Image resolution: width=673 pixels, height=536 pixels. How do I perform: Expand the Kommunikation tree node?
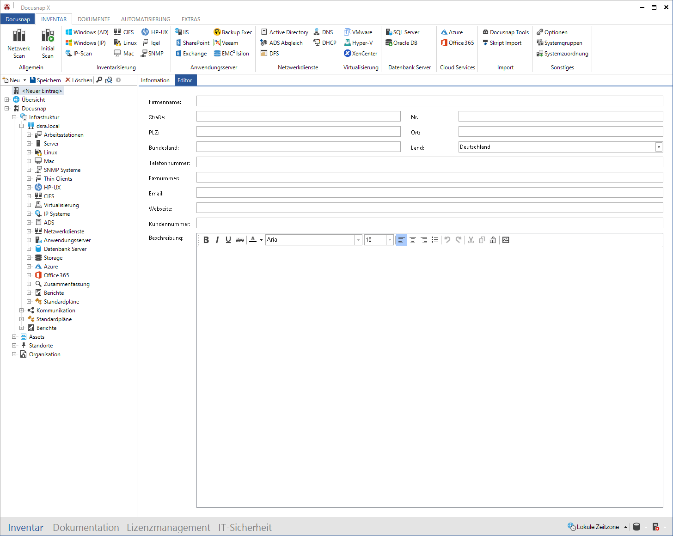point(21,311)
